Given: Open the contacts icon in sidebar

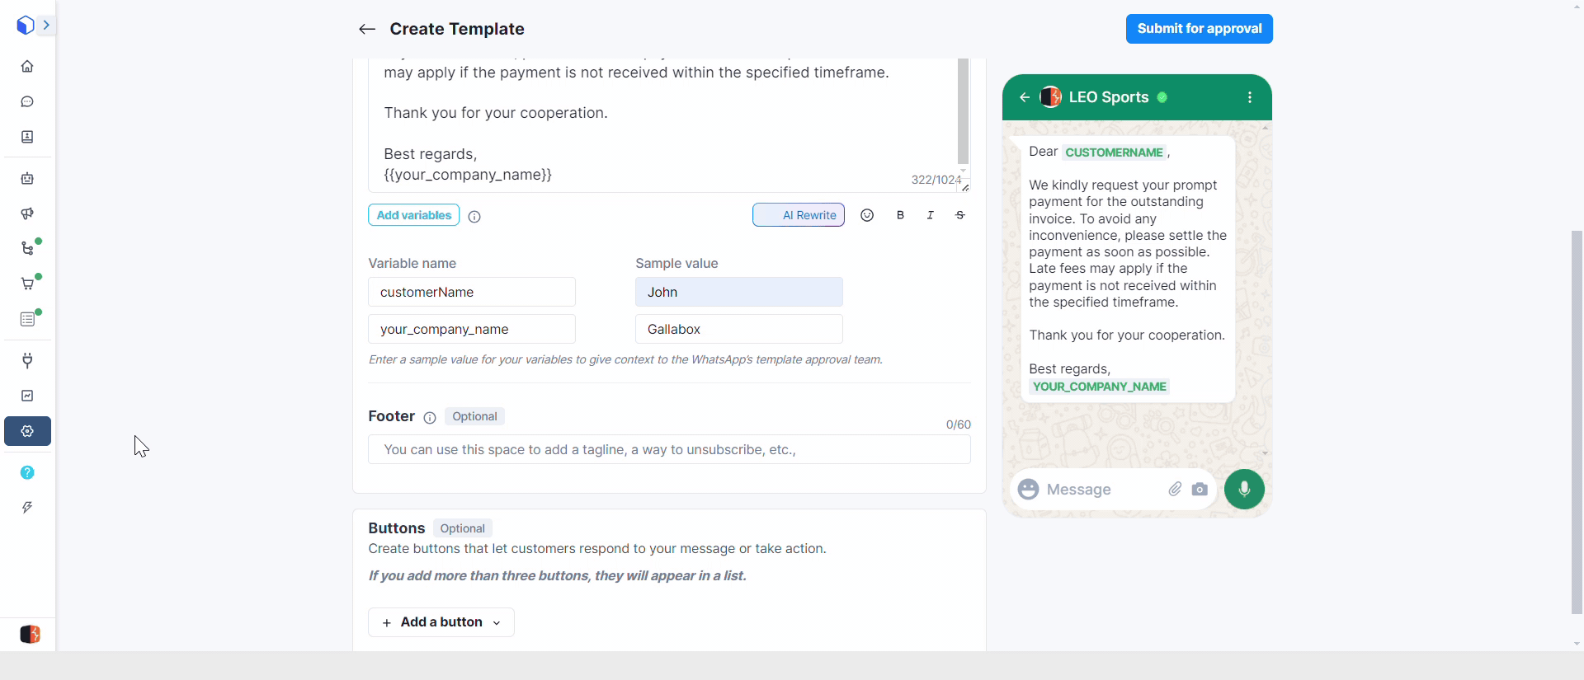Looking at the screenshot, I should tap(27, 137).
